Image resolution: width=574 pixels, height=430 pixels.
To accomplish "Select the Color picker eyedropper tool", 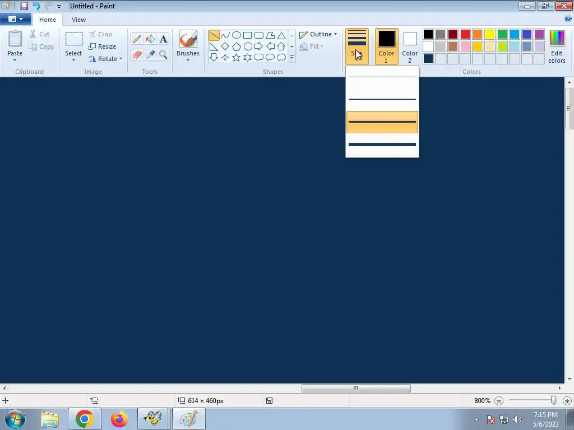I will tap(150, 54).
